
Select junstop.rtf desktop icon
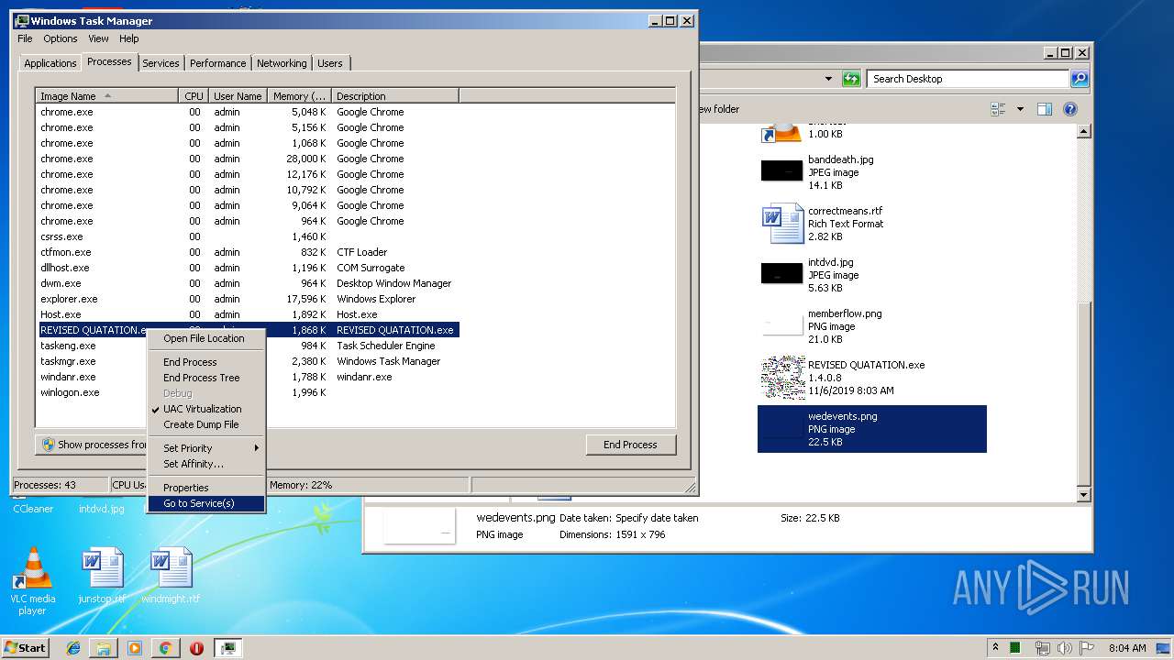click(101, 576)
